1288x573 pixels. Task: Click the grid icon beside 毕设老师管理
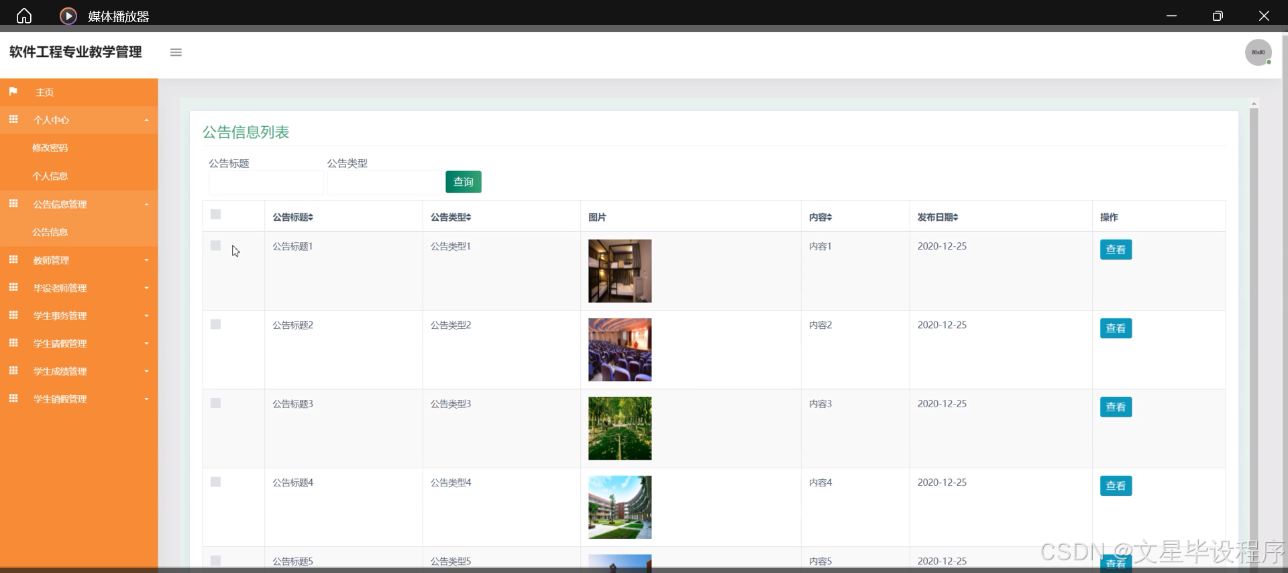[x=13, y=287]
